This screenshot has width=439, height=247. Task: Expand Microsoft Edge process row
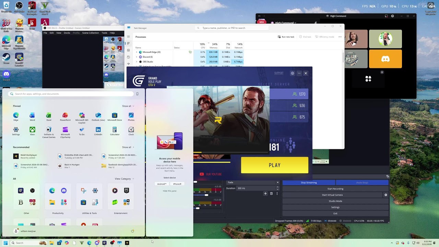click(x=137, y=52)
